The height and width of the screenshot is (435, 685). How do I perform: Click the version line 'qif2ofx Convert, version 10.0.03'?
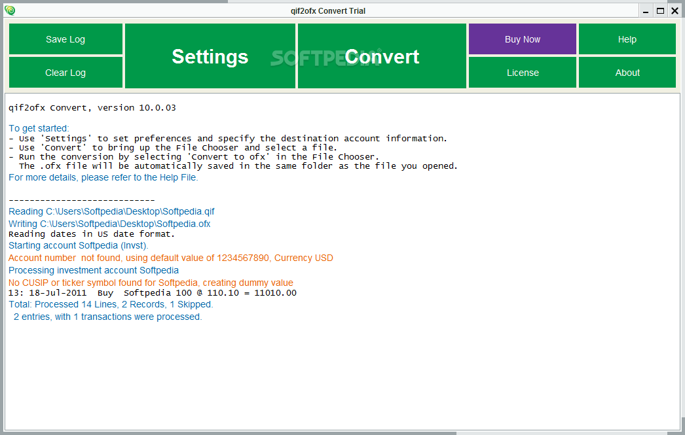(92, 108)
